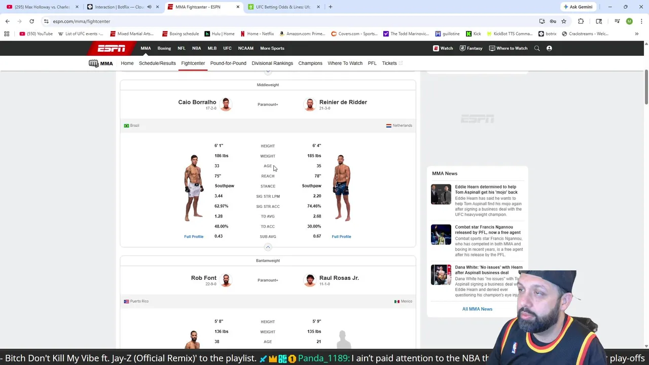Image resolution: width=649 pixels, height=365 pixels.
Task: Close the MMA Fightcenter ESPN tab
Action: 238,7
